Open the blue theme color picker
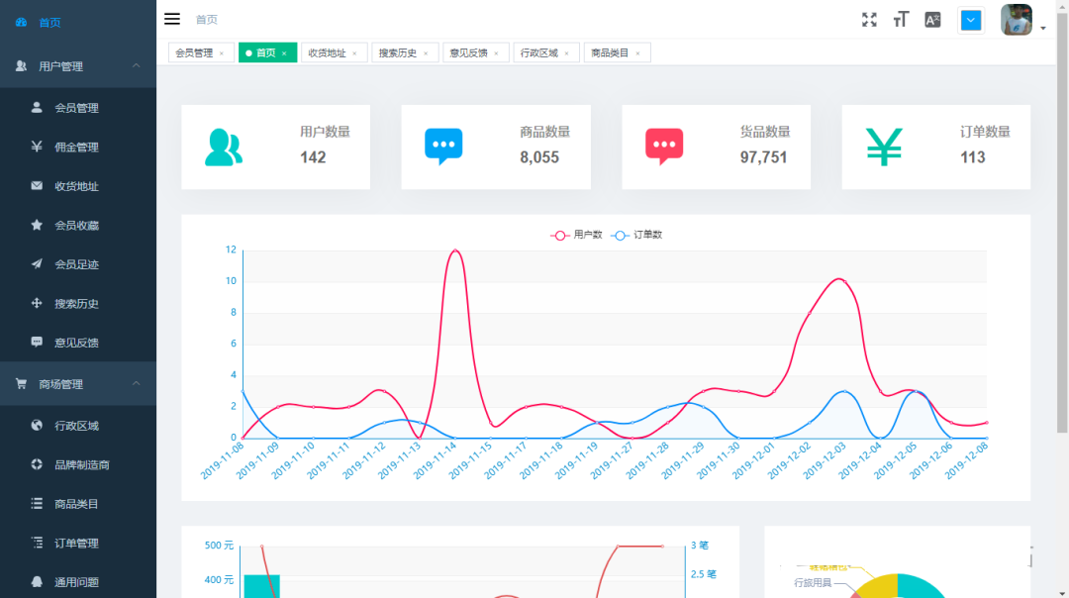 971,20
